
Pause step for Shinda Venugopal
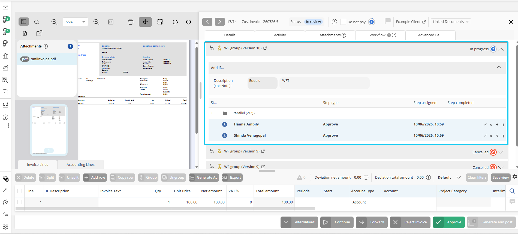pos(502,136)
